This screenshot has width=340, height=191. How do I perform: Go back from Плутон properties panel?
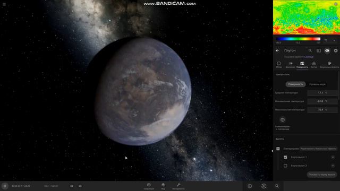coord(277,50)
